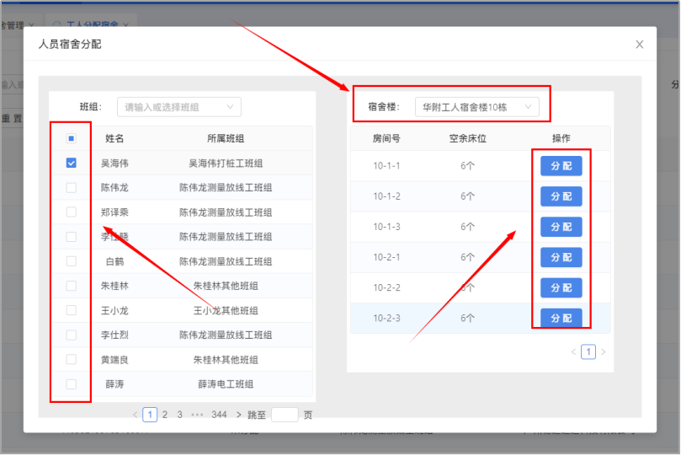Image resolution: width=681 pixels, height=456 pixels.
Task: Jump to last page 344
Action: 219,415
